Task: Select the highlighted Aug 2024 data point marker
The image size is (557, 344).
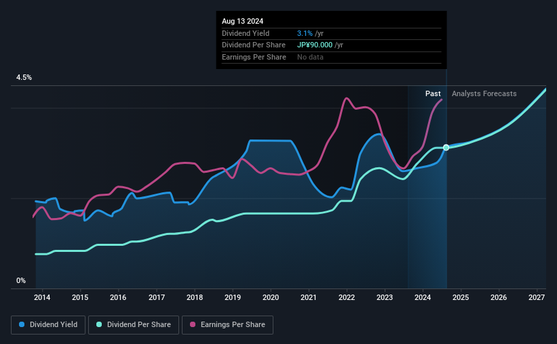Action: click(x=446, y=148)
